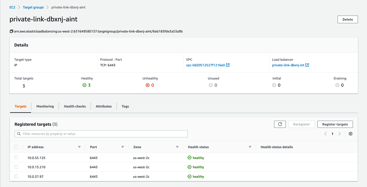Click search magnifier icon in filter box
Screen dimensions: 367x187
point(19,134)
